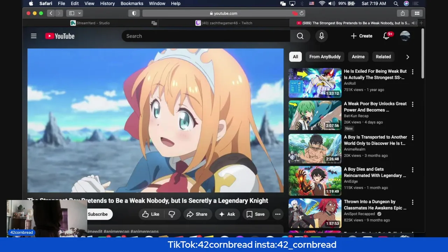Open the History menu
The image size is (448, 252).
click(107, 3)
